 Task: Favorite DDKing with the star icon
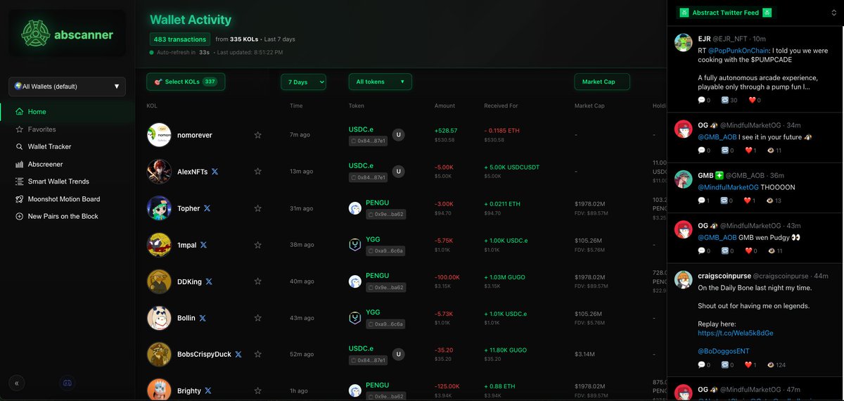(x=257, y=281)
